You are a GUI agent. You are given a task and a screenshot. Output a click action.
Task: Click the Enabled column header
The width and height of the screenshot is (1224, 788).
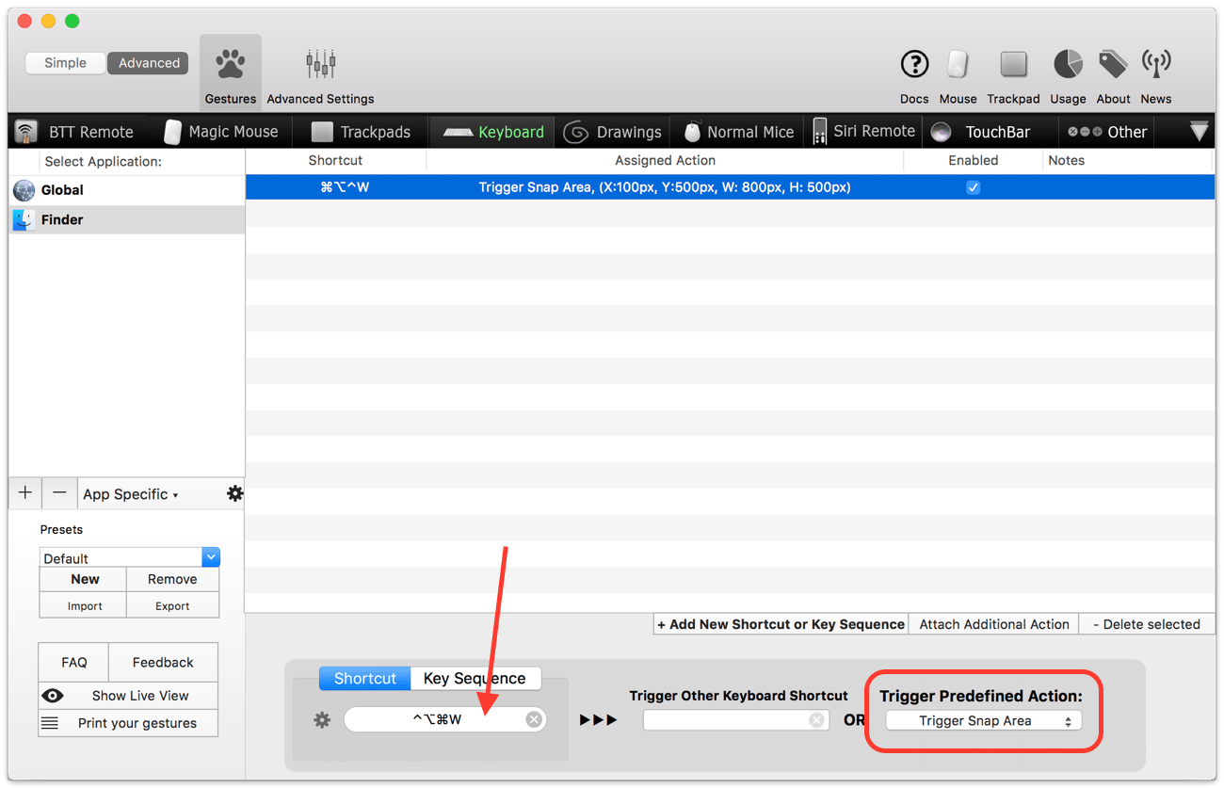(974, 161)
